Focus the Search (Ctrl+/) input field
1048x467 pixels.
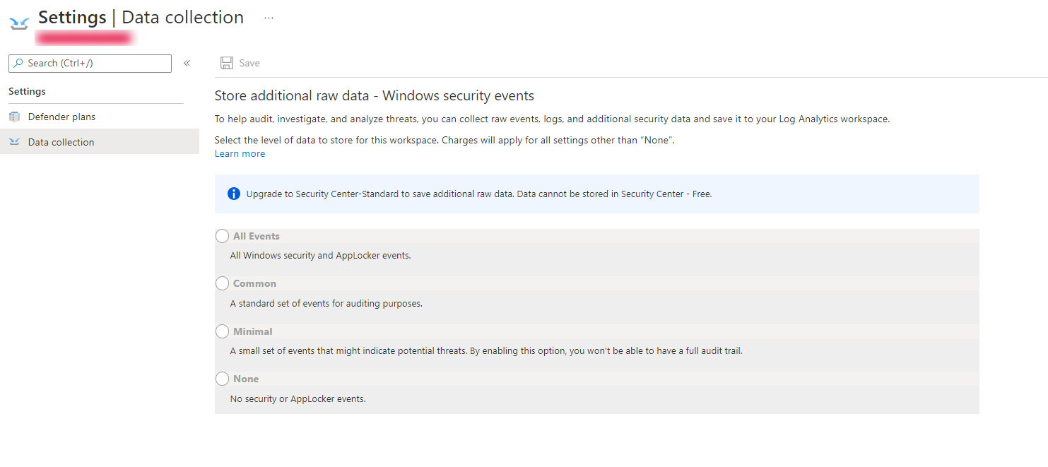(90, 64)
